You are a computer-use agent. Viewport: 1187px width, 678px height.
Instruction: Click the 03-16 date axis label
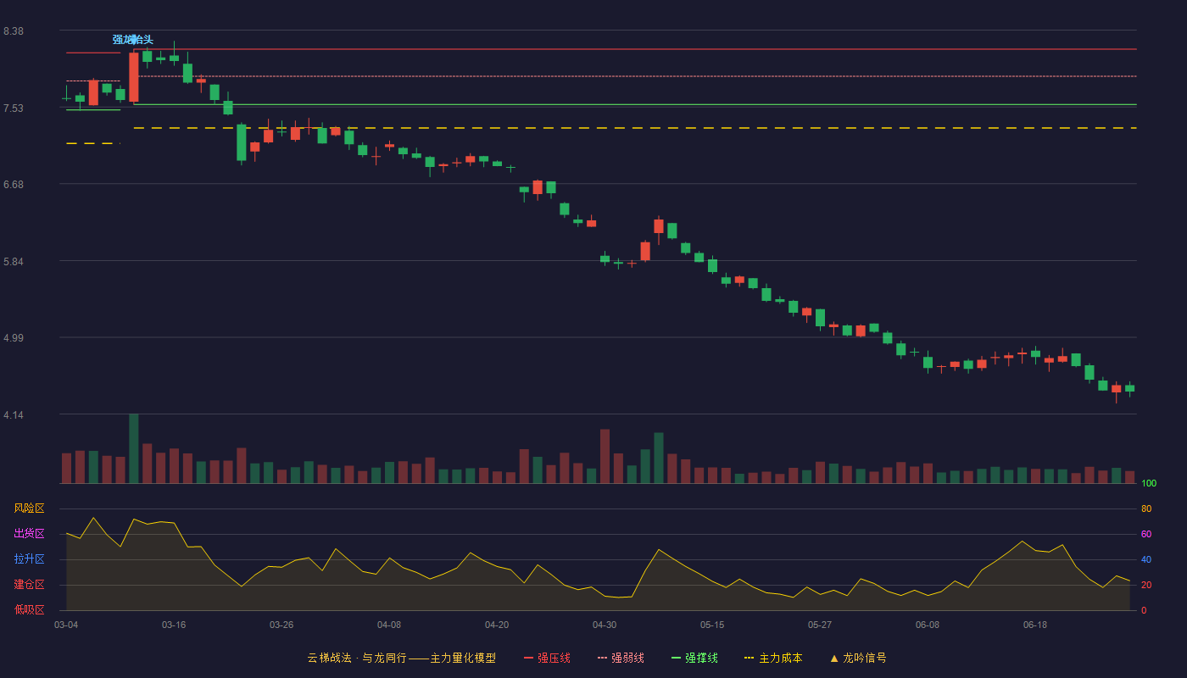174,625
